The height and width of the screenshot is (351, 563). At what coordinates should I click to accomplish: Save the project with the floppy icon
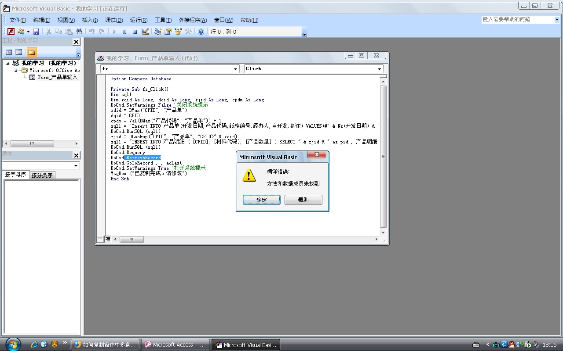point(36,32)
